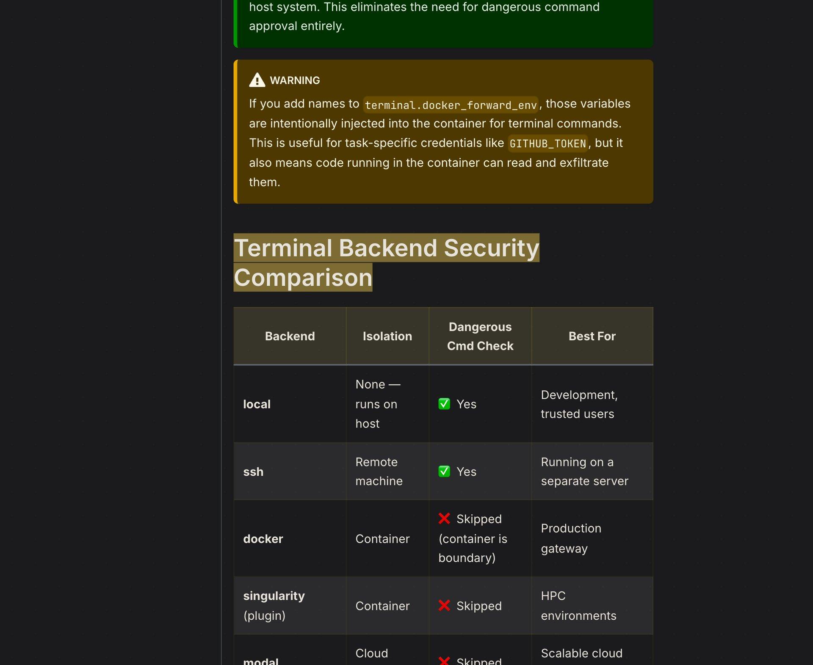Click the warning triangle icon
The height and width of the screenshot is (665, 813).
(257, 80)
